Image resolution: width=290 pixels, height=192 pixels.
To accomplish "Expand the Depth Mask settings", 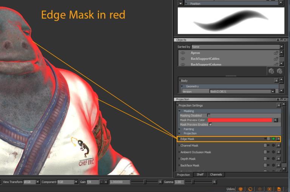I will click(179, 159).
